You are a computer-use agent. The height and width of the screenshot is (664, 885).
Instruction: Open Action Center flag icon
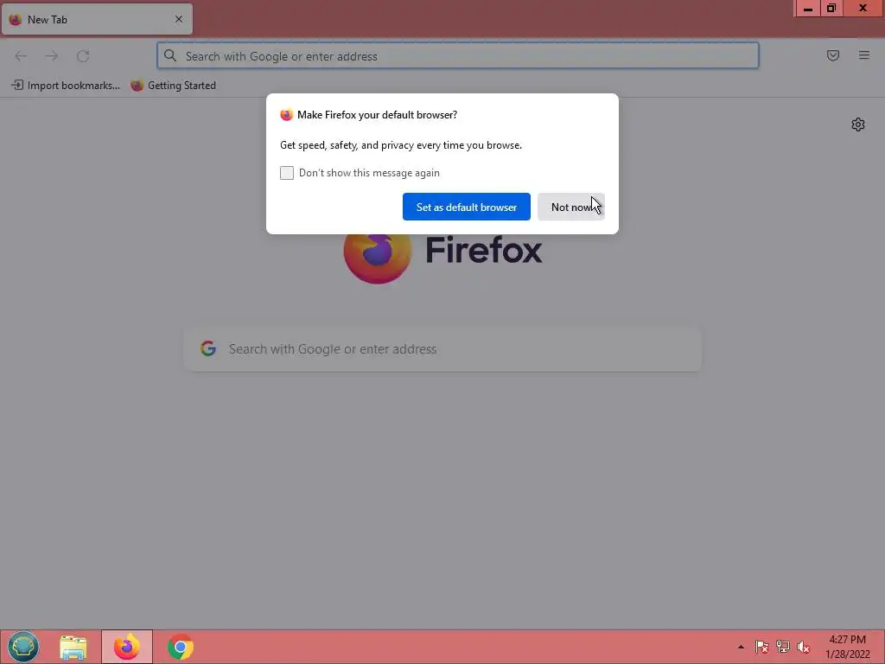click(762, 647)
